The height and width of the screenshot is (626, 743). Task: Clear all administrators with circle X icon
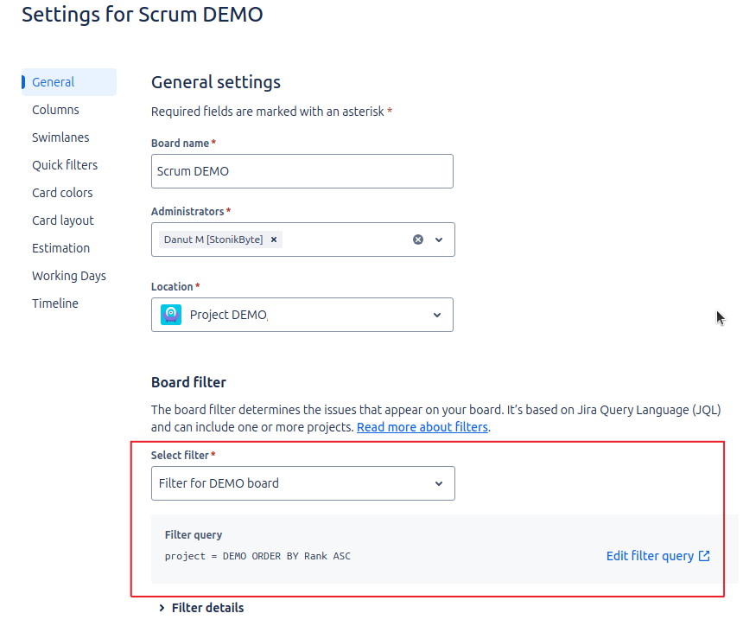[x=418, y=240]
